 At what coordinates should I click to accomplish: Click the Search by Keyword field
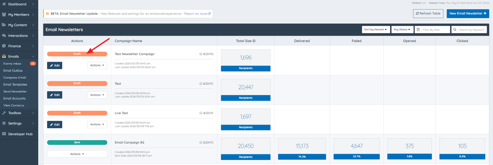[x=469, y=30]
